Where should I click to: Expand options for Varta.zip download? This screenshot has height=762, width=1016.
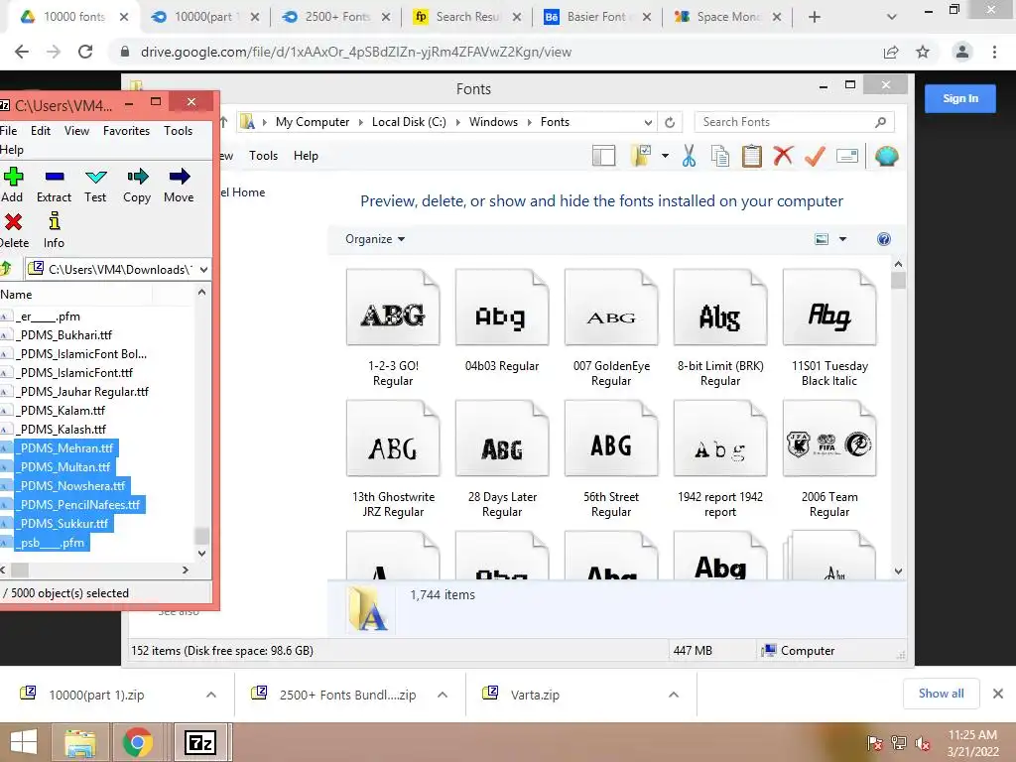(x=674, y=695)
